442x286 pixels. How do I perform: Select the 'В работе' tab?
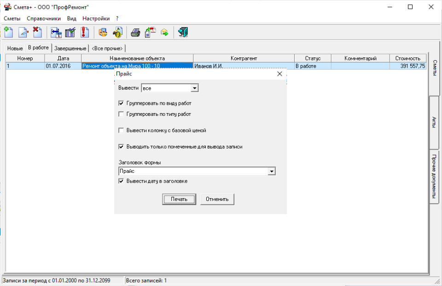tap(38, 47)
